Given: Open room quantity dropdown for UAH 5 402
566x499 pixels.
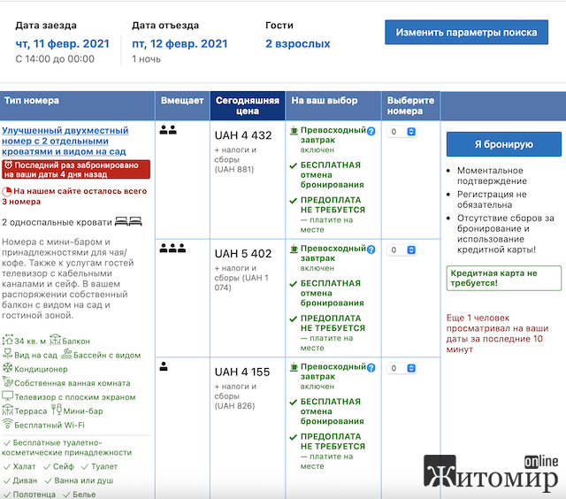Looking at the screenshot, I should pos(402,249).
